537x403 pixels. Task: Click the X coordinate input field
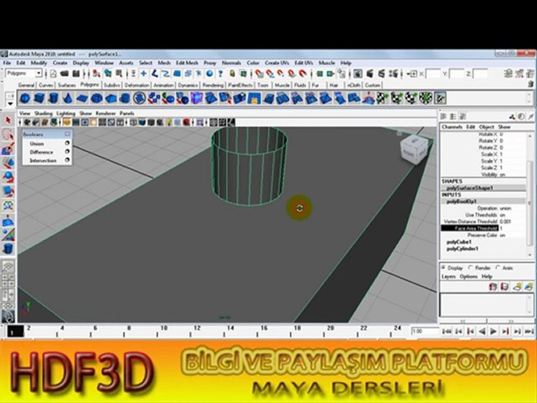(x=432, y=74)
